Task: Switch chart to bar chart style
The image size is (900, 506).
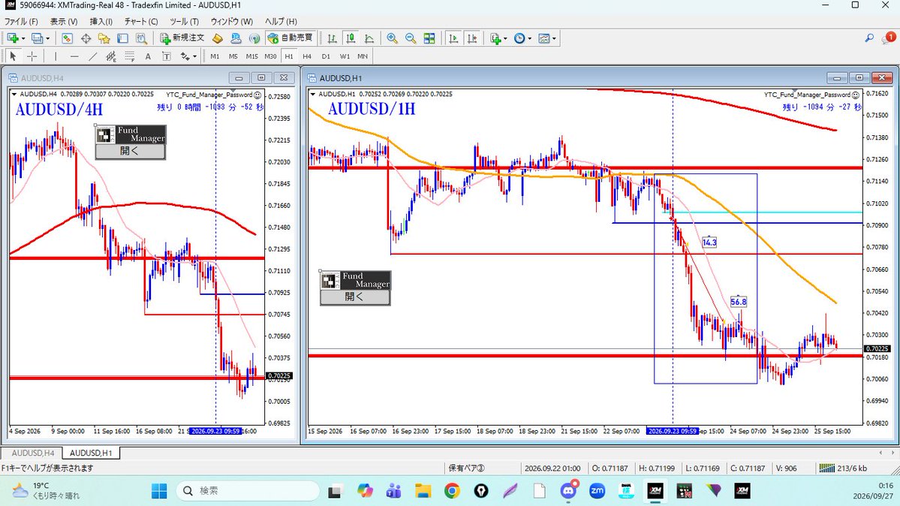Action: click(x=332, y=38)
